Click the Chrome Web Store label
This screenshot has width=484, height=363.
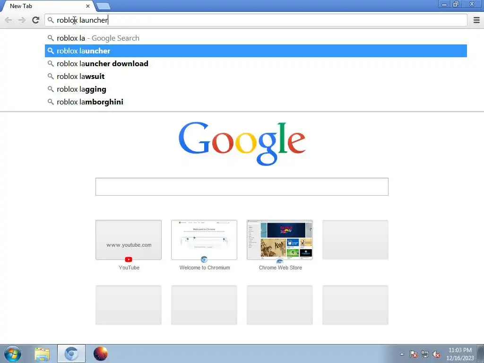280,268
